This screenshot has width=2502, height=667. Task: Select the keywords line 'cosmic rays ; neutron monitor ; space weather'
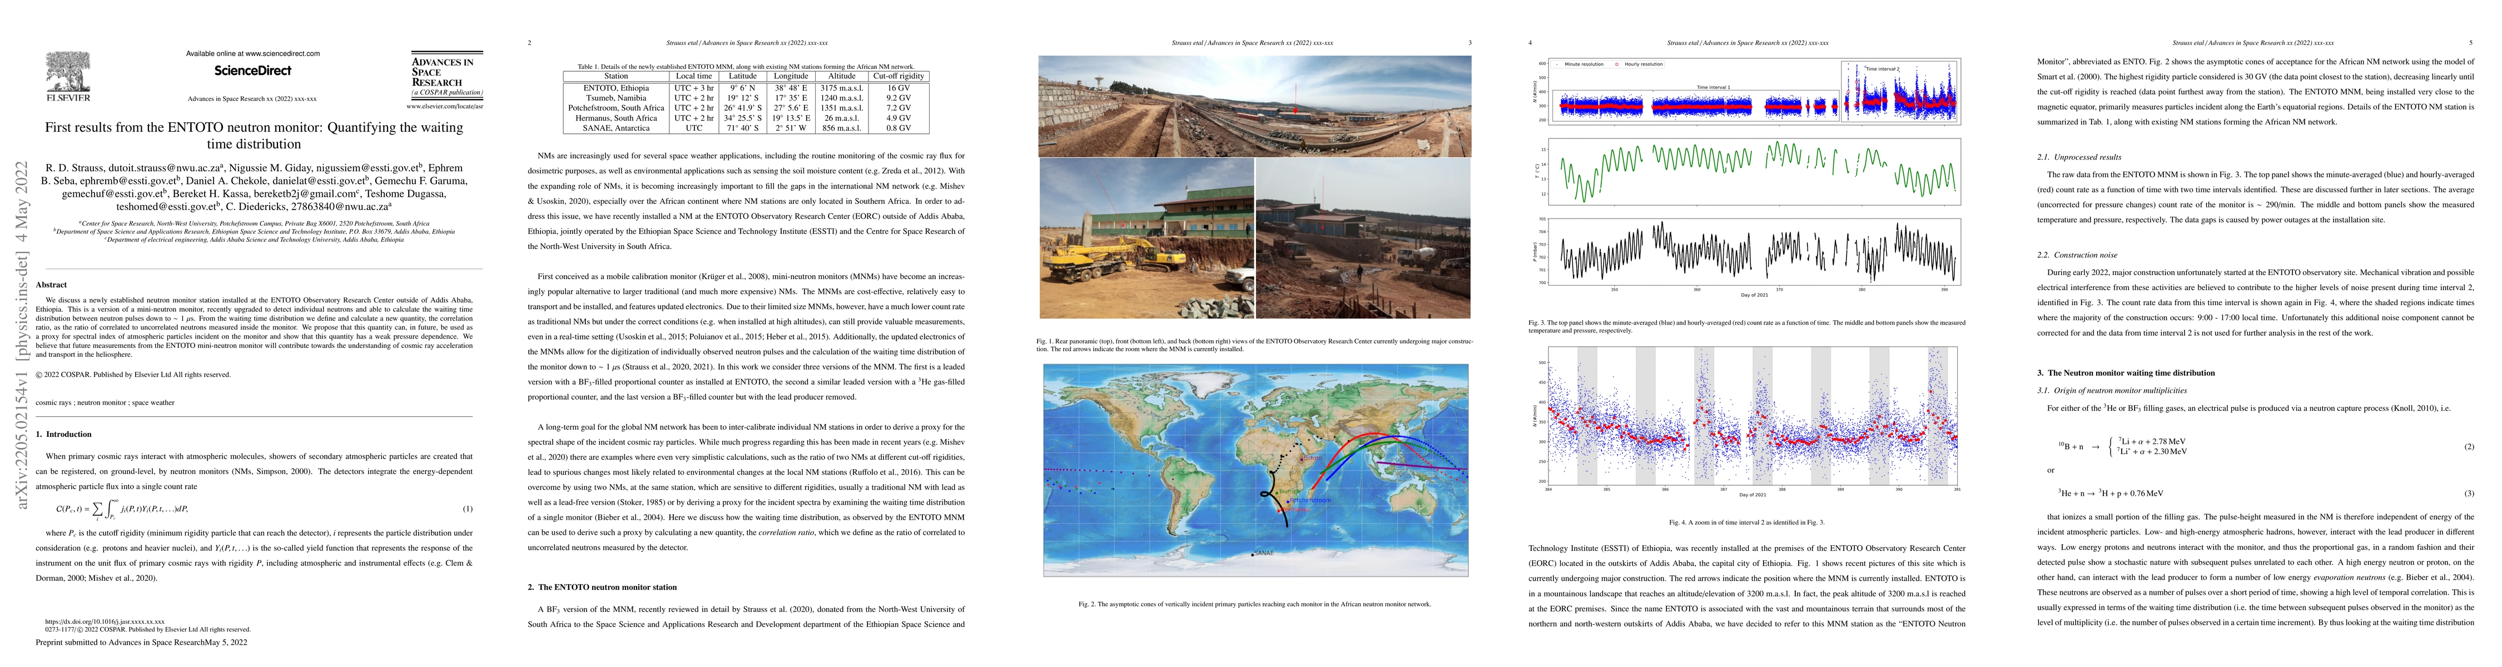point(105,402)
